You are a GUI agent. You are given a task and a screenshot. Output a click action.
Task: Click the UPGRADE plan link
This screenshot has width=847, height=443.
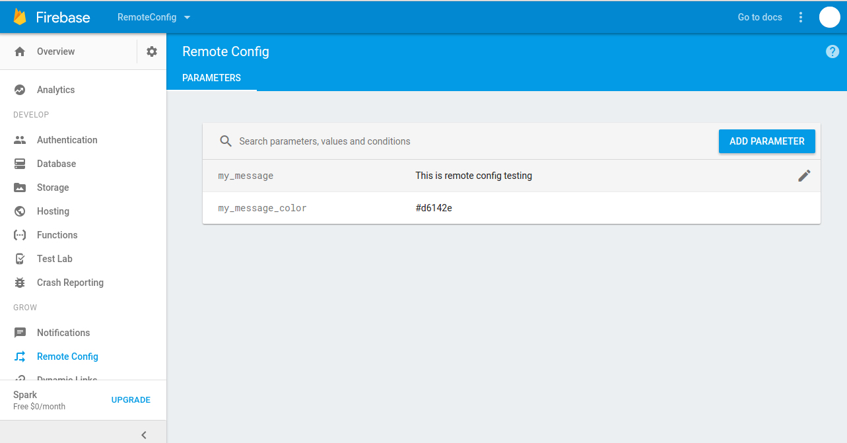click(x=131, y=400)
